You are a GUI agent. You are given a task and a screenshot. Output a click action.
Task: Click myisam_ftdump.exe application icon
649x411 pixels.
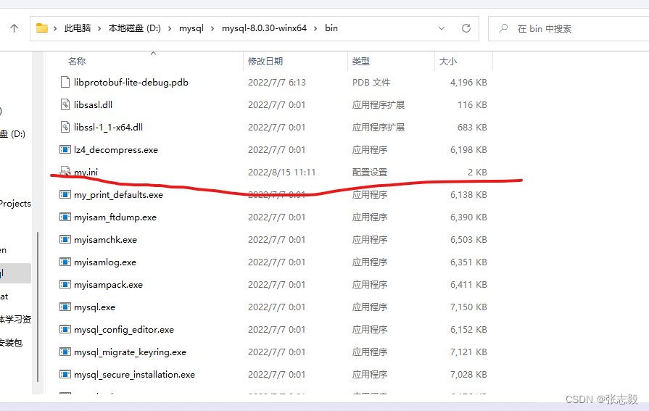tap(65, 217)
